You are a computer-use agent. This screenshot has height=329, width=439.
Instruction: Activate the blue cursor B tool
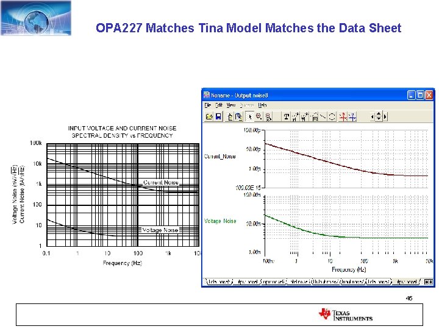(x=352, y=116)
